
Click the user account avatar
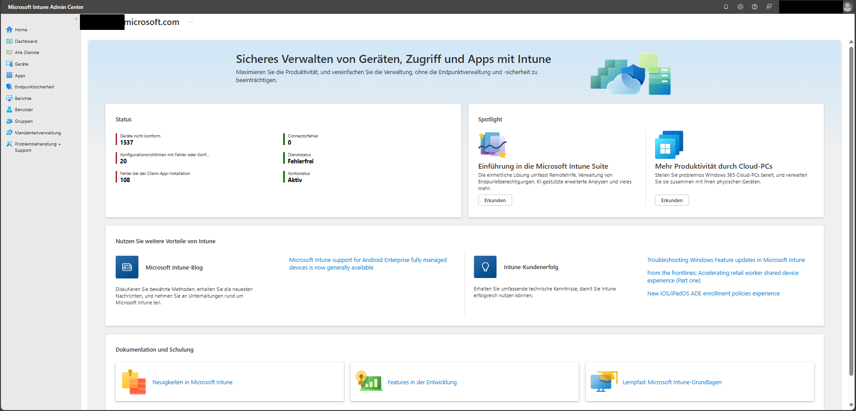[848, 7]
